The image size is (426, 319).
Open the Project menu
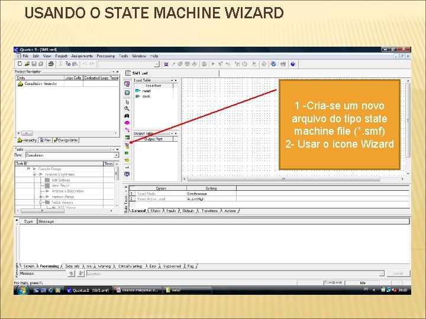[x=61, y=56]
